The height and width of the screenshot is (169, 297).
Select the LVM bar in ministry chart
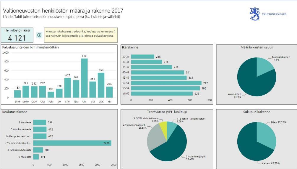[x=17, y=94]
